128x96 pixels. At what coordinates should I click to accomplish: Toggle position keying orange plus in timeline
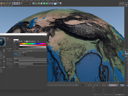(110, 85)
